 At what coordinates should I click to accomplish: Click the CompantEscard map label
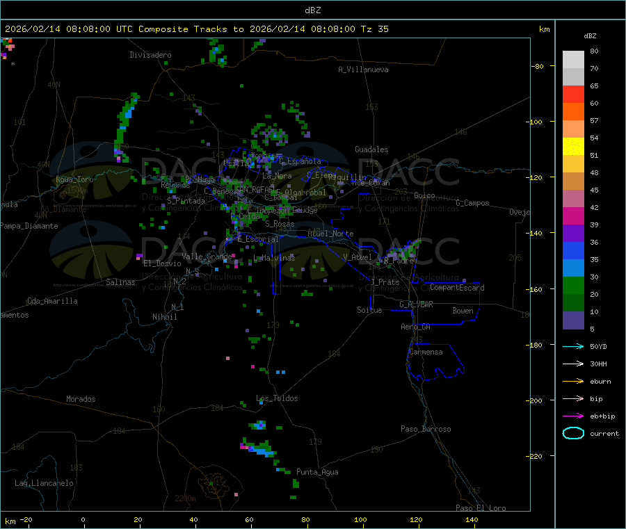457,288
